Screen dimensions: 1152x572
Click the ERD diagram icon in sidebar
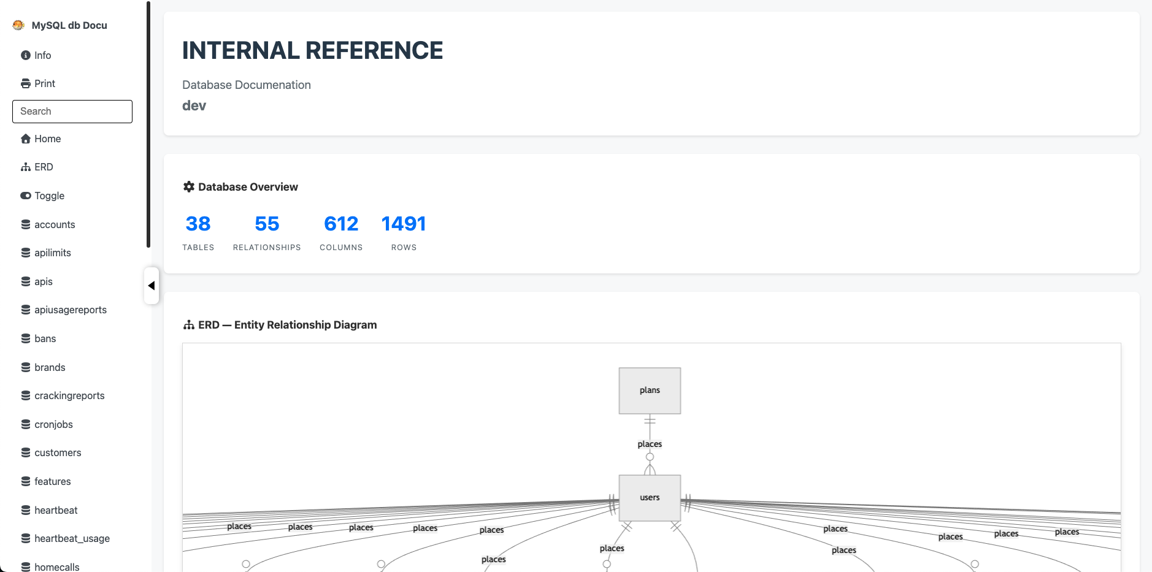point(26,167)
